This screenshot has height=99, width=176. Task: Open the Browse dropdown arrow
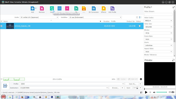(x=122, y=88)
